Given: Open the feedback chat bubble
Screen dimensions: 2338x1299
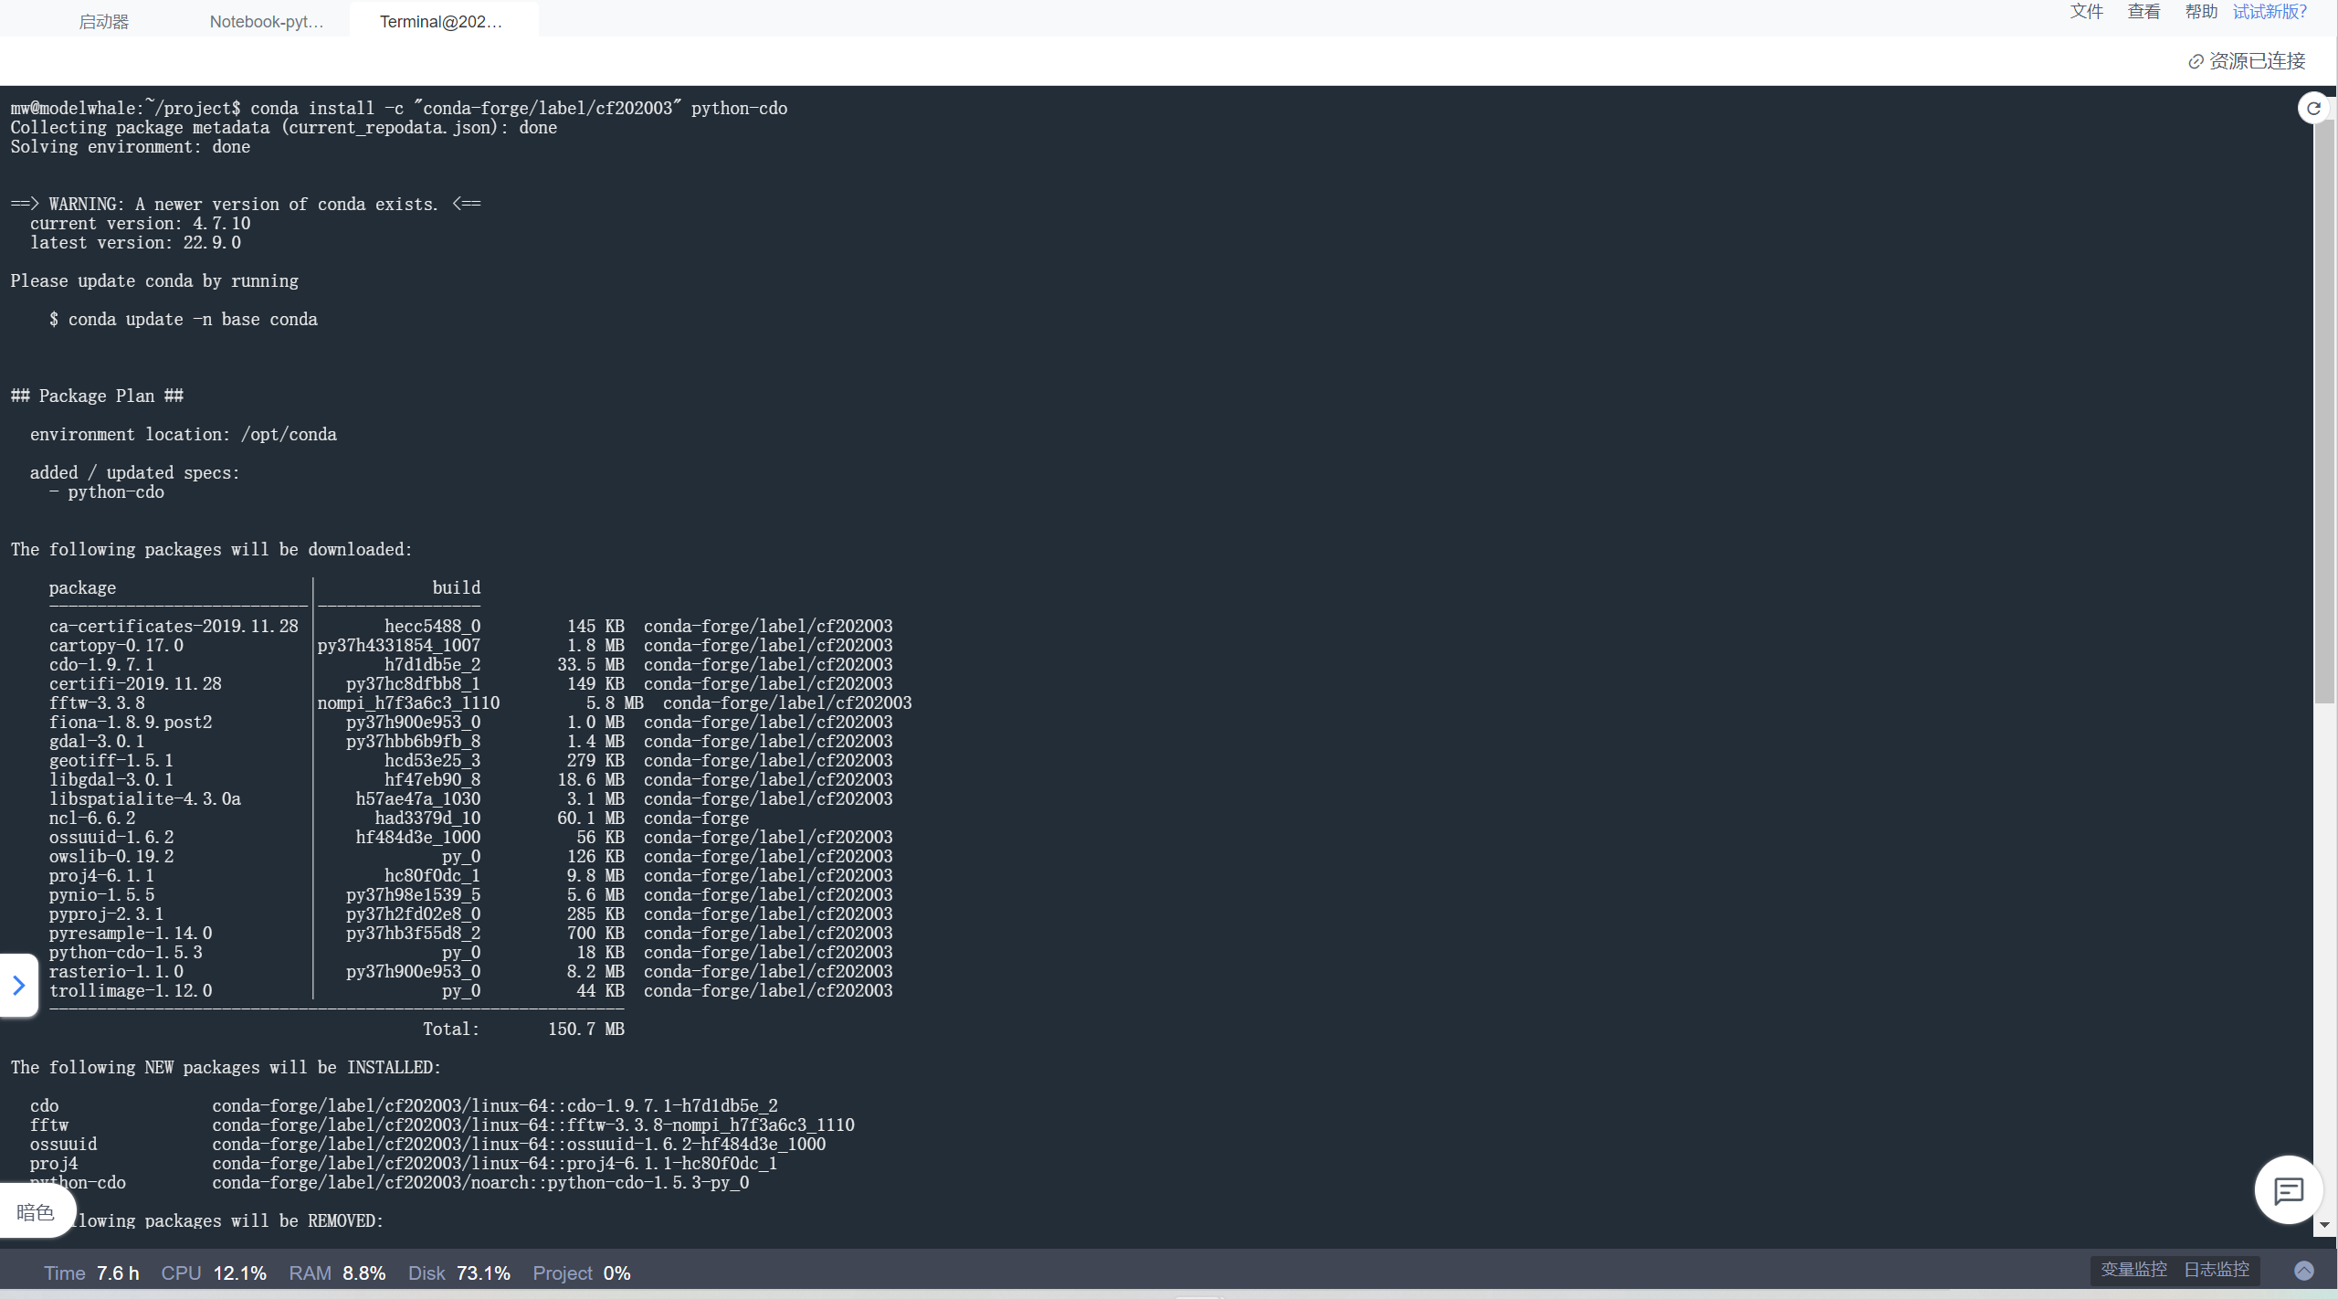Looking at the screenshot, I should [x=2287, y=1189].
